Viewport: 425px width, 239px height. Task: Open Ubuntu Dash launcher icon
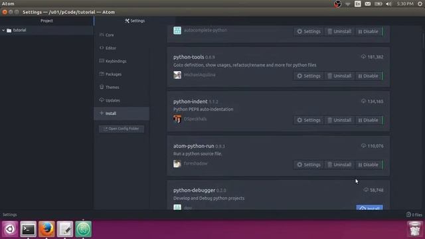pyautogui.click(x=10, y=229)
